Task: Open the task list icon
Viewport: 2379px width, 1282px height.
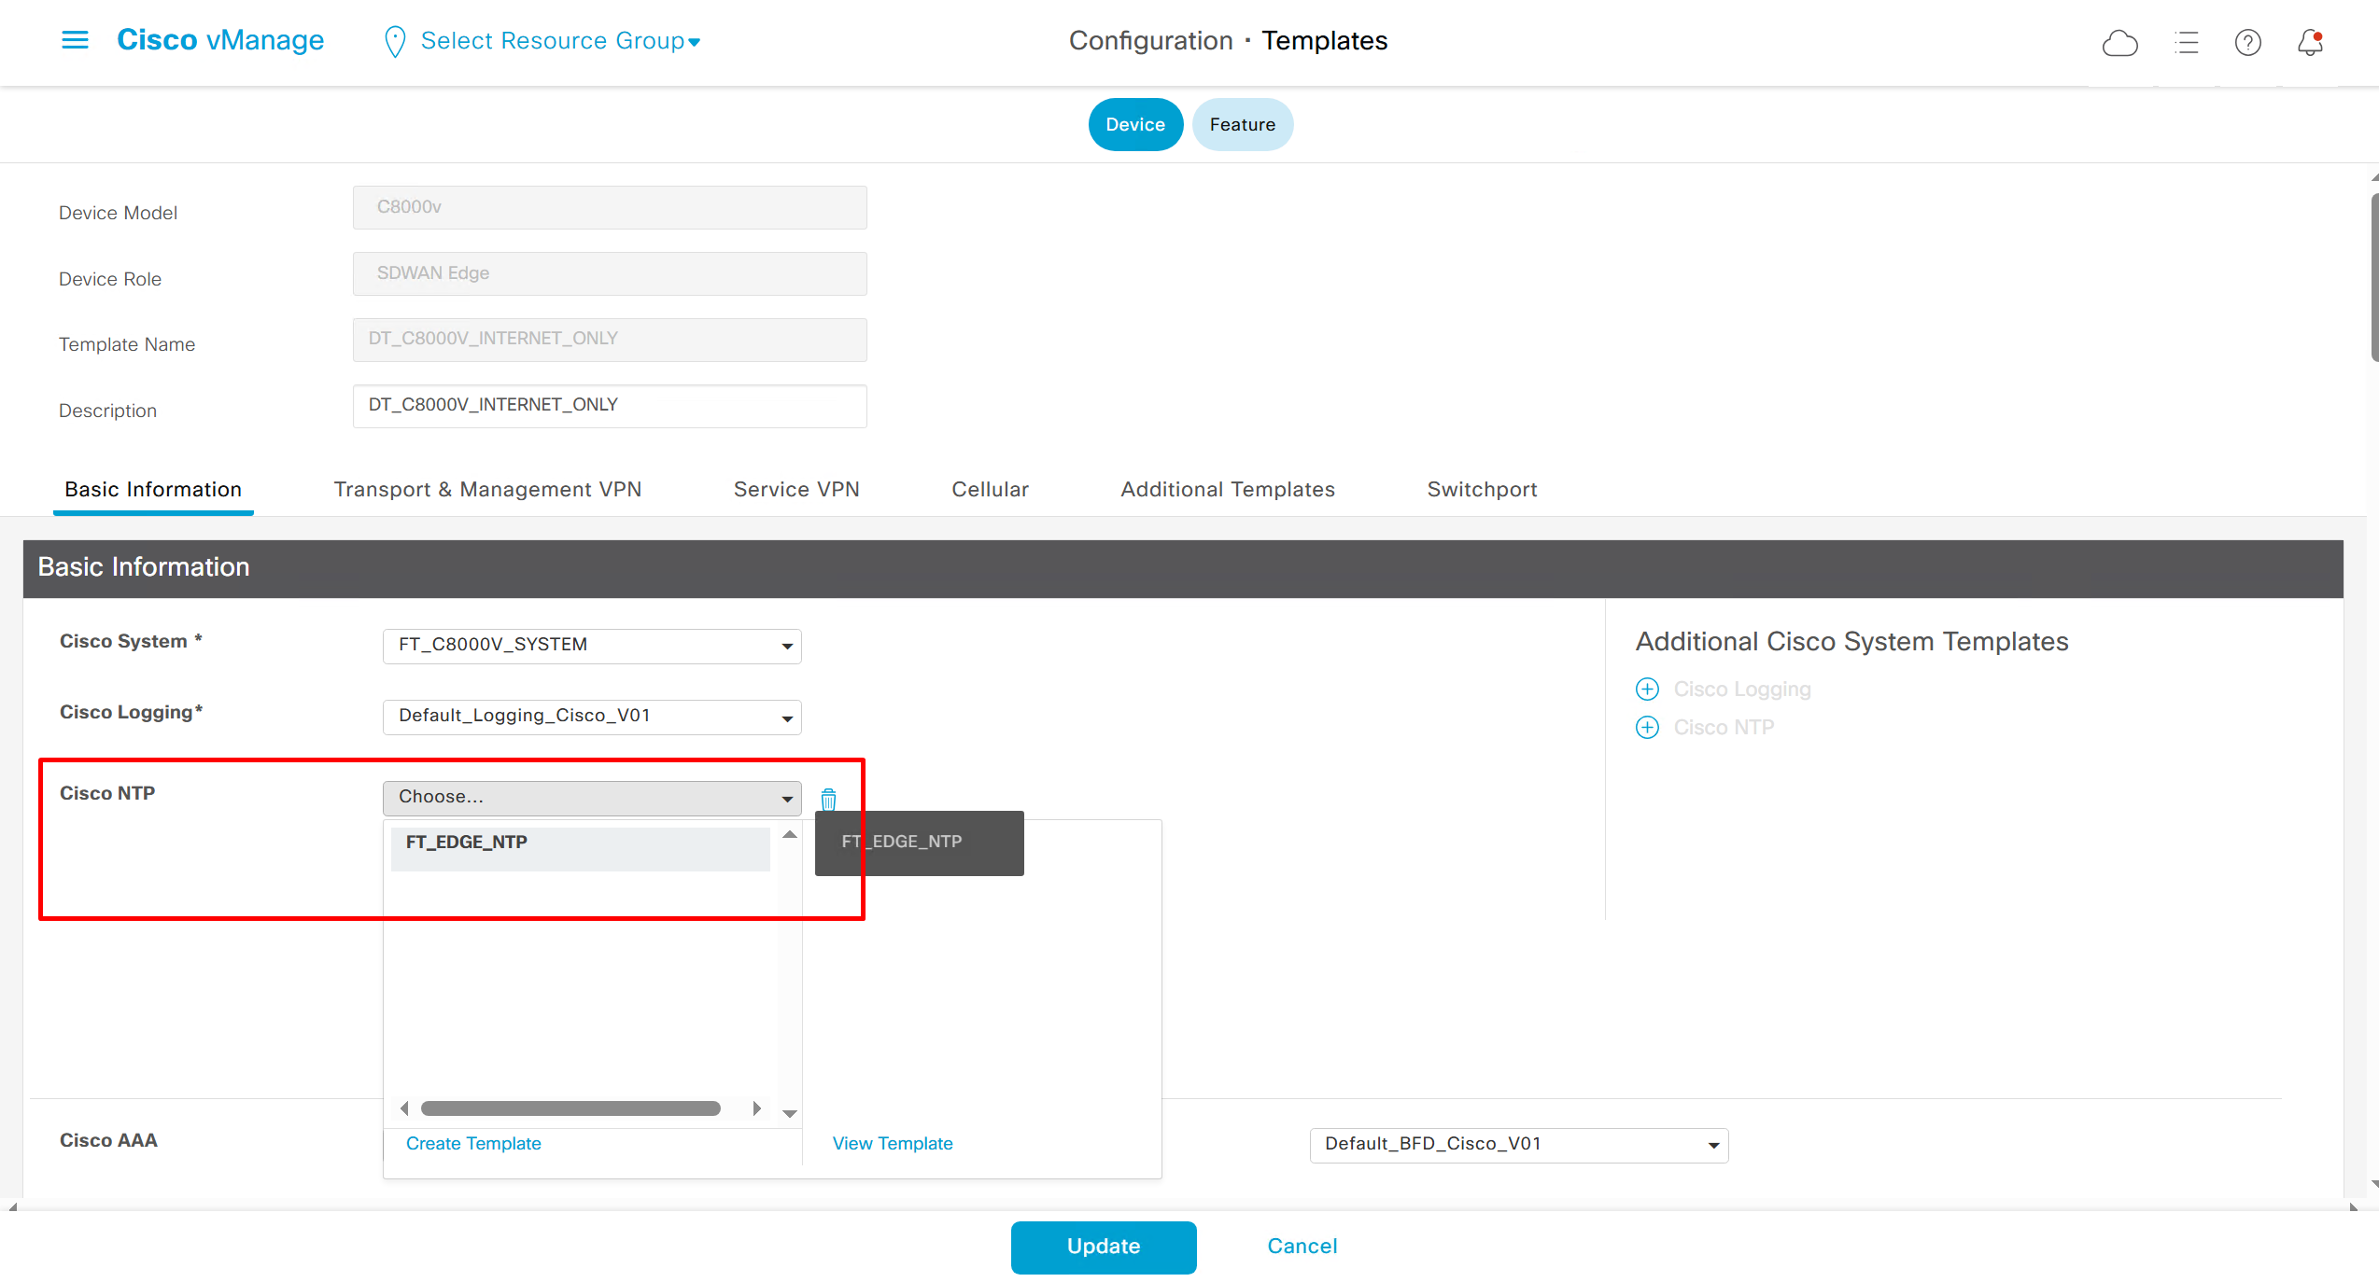Action: pyautogui.click(x=2186, y=43)
